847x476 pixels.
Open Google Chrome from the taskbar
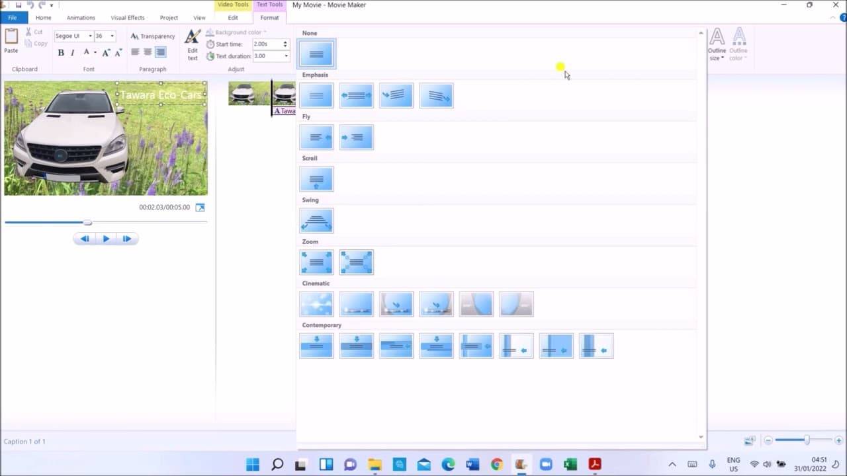[497, 464]
